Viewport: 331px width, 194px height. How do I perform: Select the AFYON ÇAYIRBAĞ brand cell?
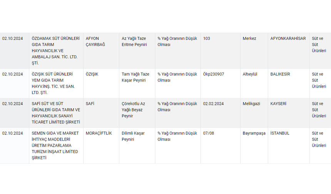point(95,41)
